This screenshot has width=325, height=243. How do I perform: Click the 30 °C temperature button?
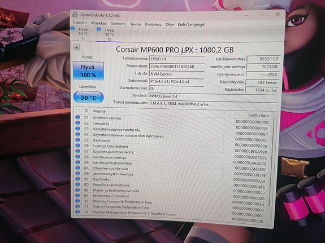tap(89, 97)
